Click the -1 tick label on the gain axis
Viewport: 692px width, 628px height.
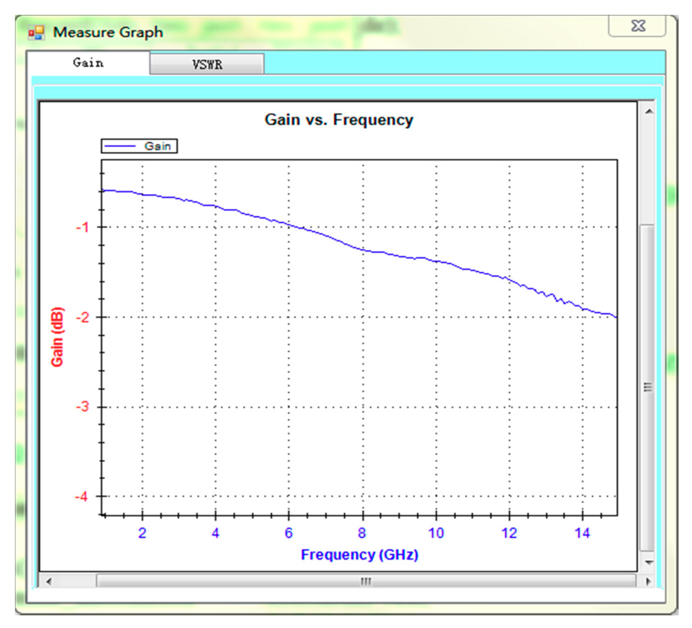coord(83,227)
